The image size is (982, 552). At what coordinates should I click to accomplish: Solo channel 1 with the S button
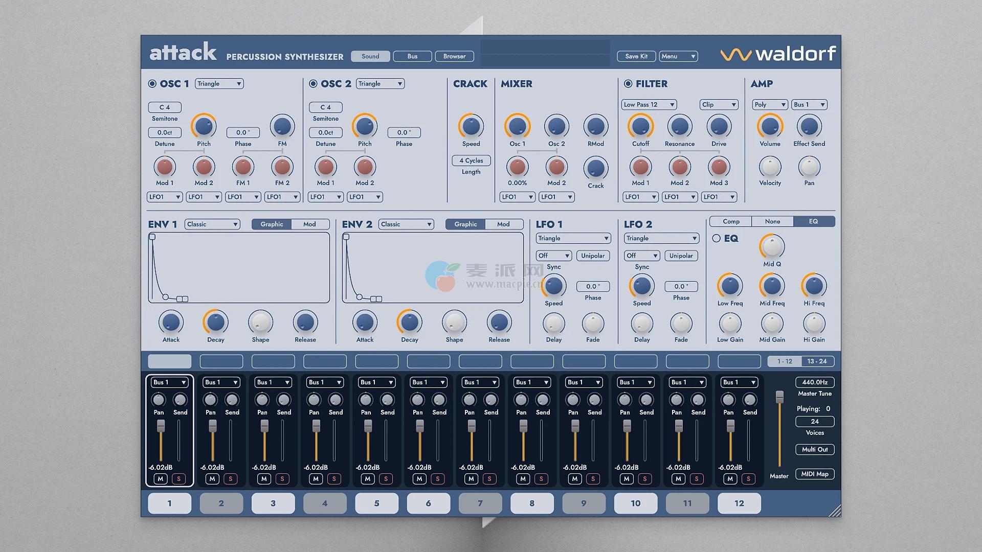coord(178,479)
